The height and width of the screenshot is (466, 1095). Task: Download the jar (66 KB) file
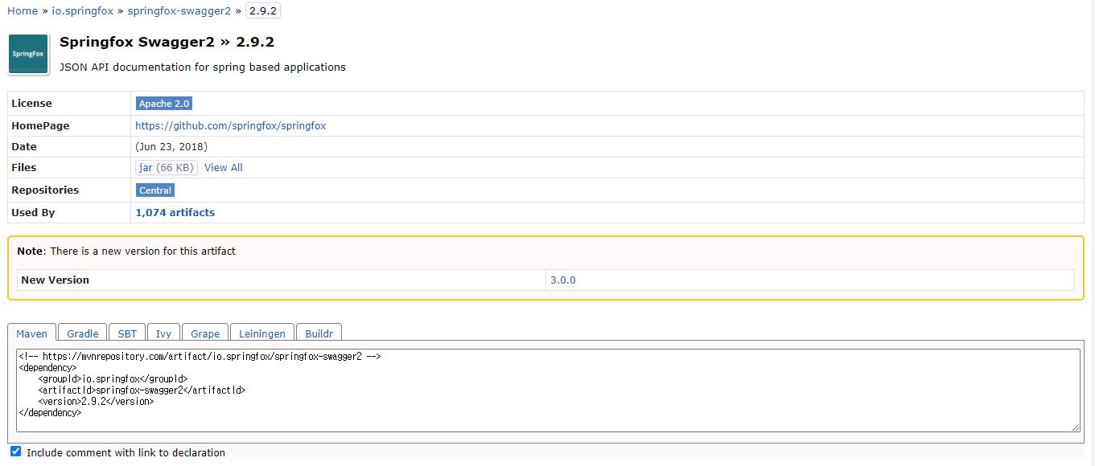tap(167, 168)
